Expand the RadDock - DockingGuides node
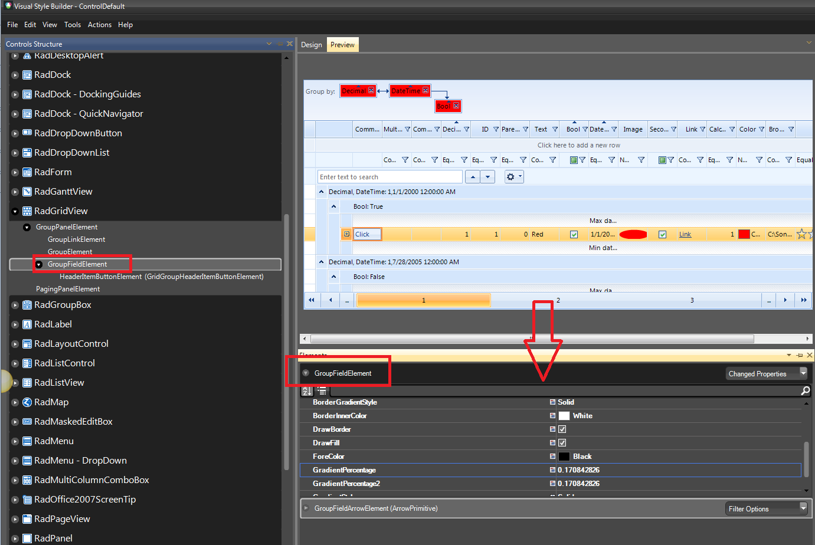Image resolution: width=815 pixels, height=545 pixels. click(15, 94)
